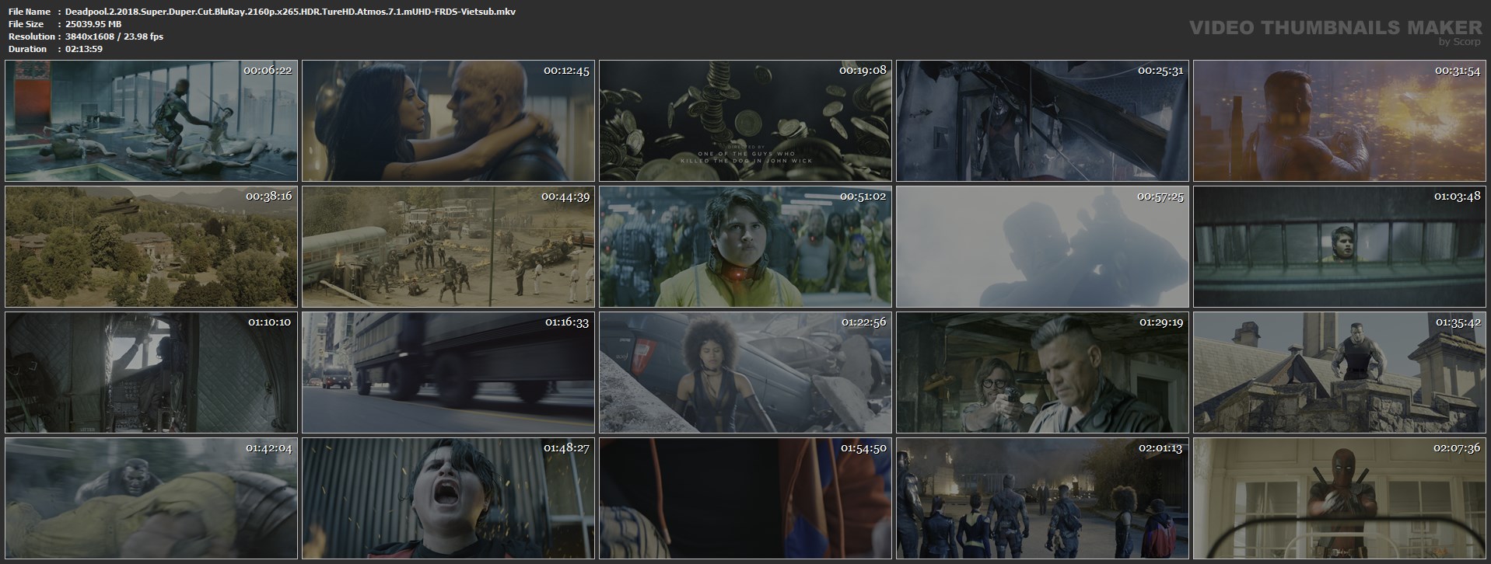
Task: Click the file size value 25039.95 MB
Action: point(93,24)
